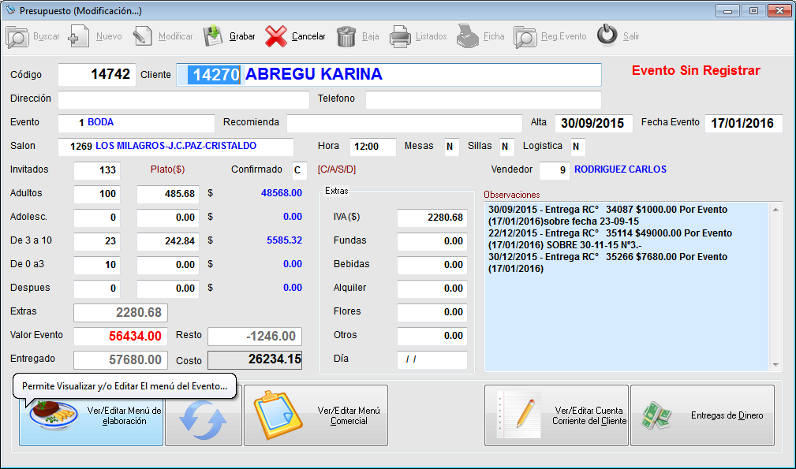Viewport: 796px width, 469px height.
Task: Click the Salon field LOS MILAGROS
Action: coord(176,147)
